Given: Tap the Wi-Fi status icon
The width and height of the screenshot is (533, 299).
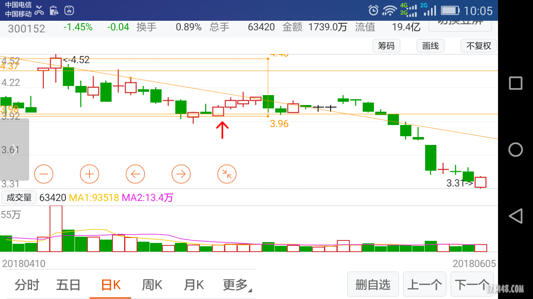Looking at the screenshot, I should [390, 10].
